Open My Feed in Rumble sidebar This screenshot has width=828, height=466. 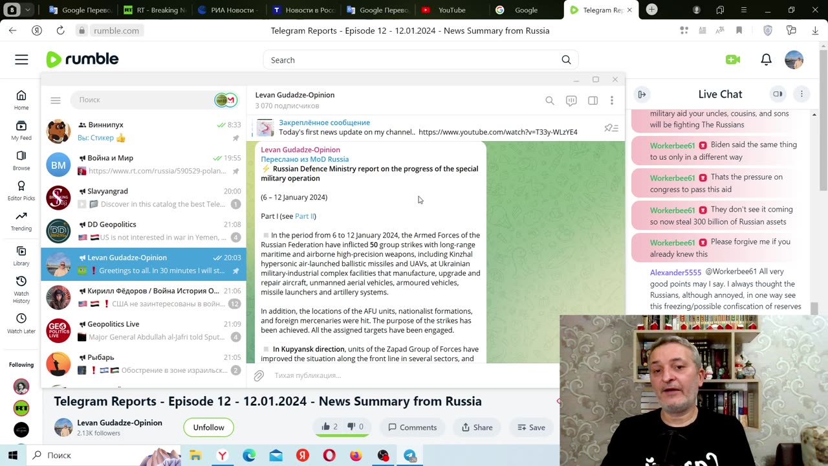pos(21,130)
